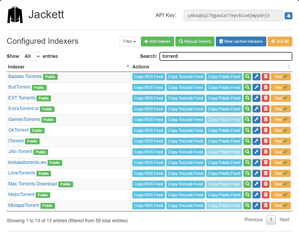This screenshot has height=235, width=299.
Task: Open the JAV-Torrent indexer link
Action: (20, 151)
